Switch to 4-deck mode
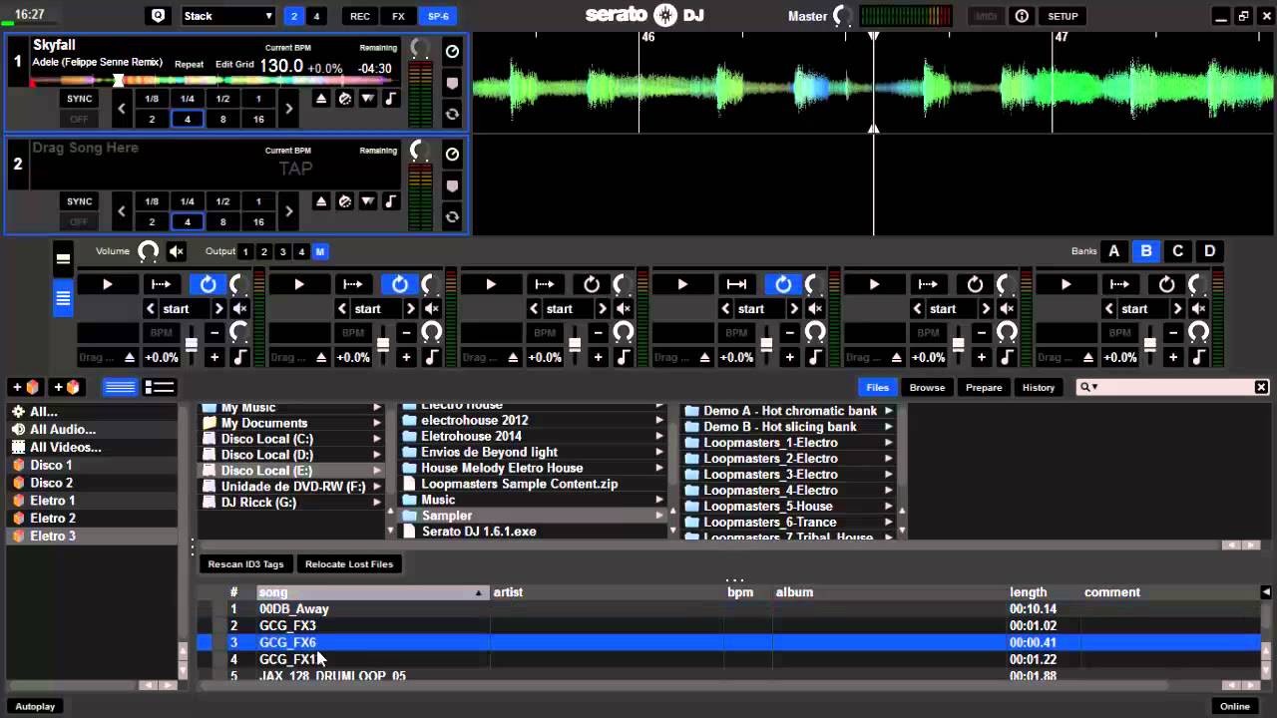The image size is (1277, 718). click(x=316, y=16)
